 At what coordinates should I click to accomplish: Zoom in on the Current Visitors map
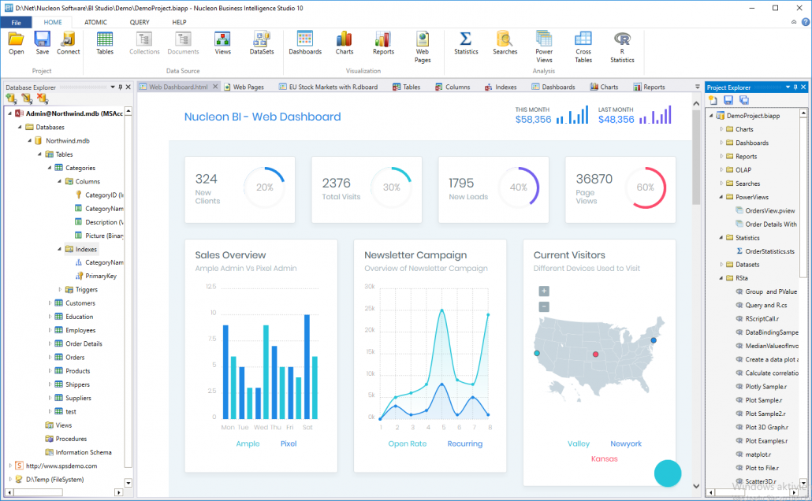544,291
